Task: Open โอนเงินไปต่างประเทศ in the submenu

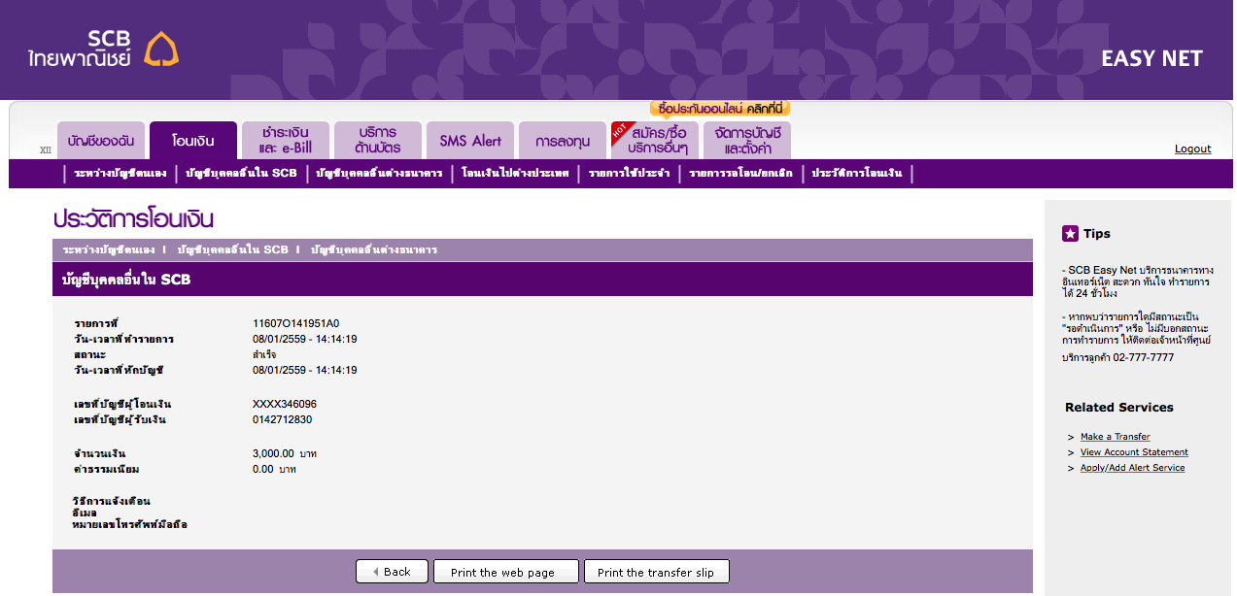Action: click(x=515, y=174)
